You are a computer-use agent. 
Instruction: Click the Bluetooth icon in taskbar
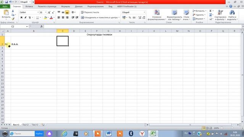pyautogui.click(x=131, y=134)
